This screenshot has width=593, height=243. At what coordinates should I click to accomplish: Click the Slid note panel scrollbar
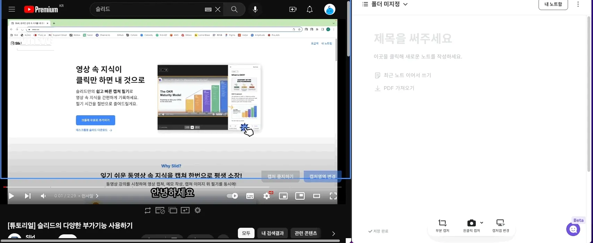tap(589, 93)
